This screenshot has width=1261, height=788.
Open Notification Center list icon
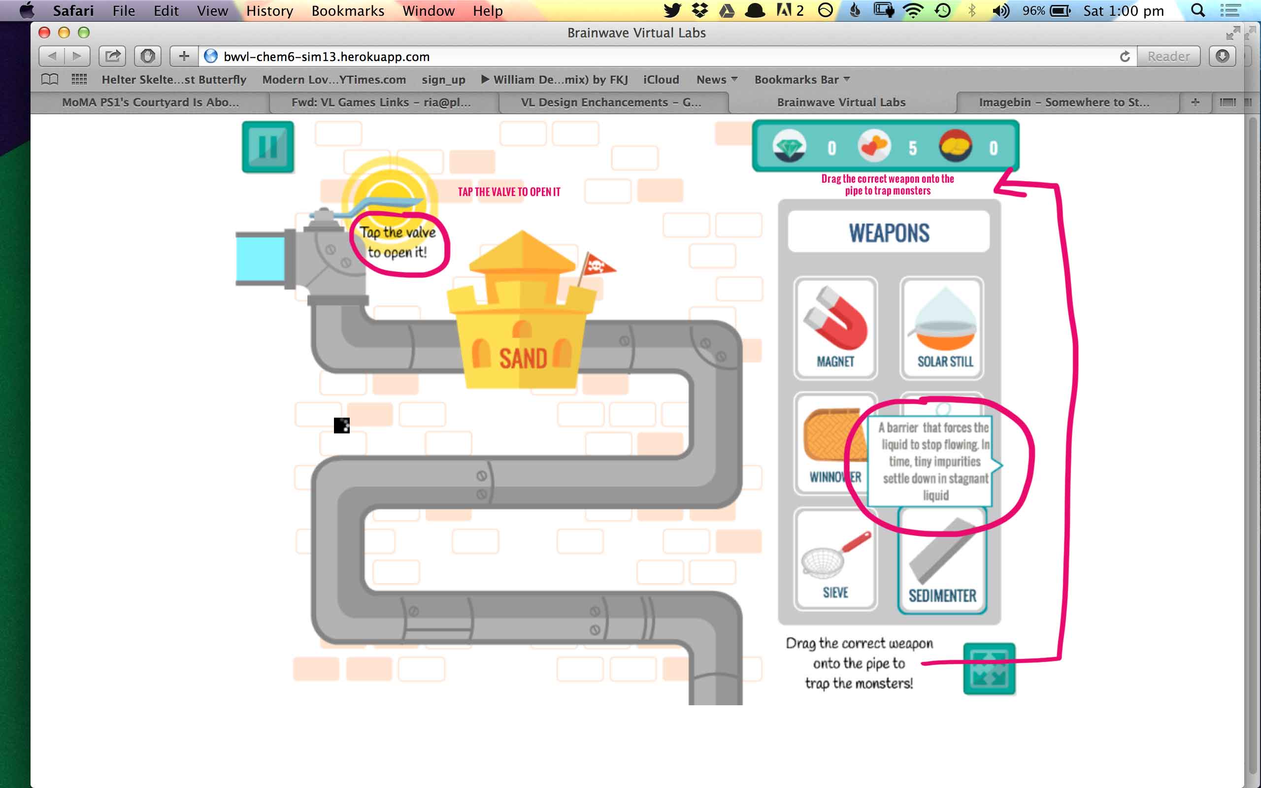(x=1231, y=10)
